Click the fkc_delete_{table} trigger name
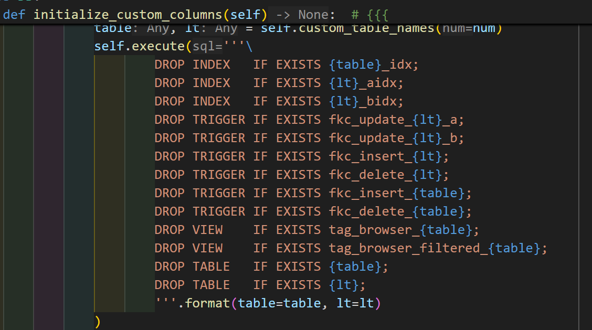 (x=400, y=211)
